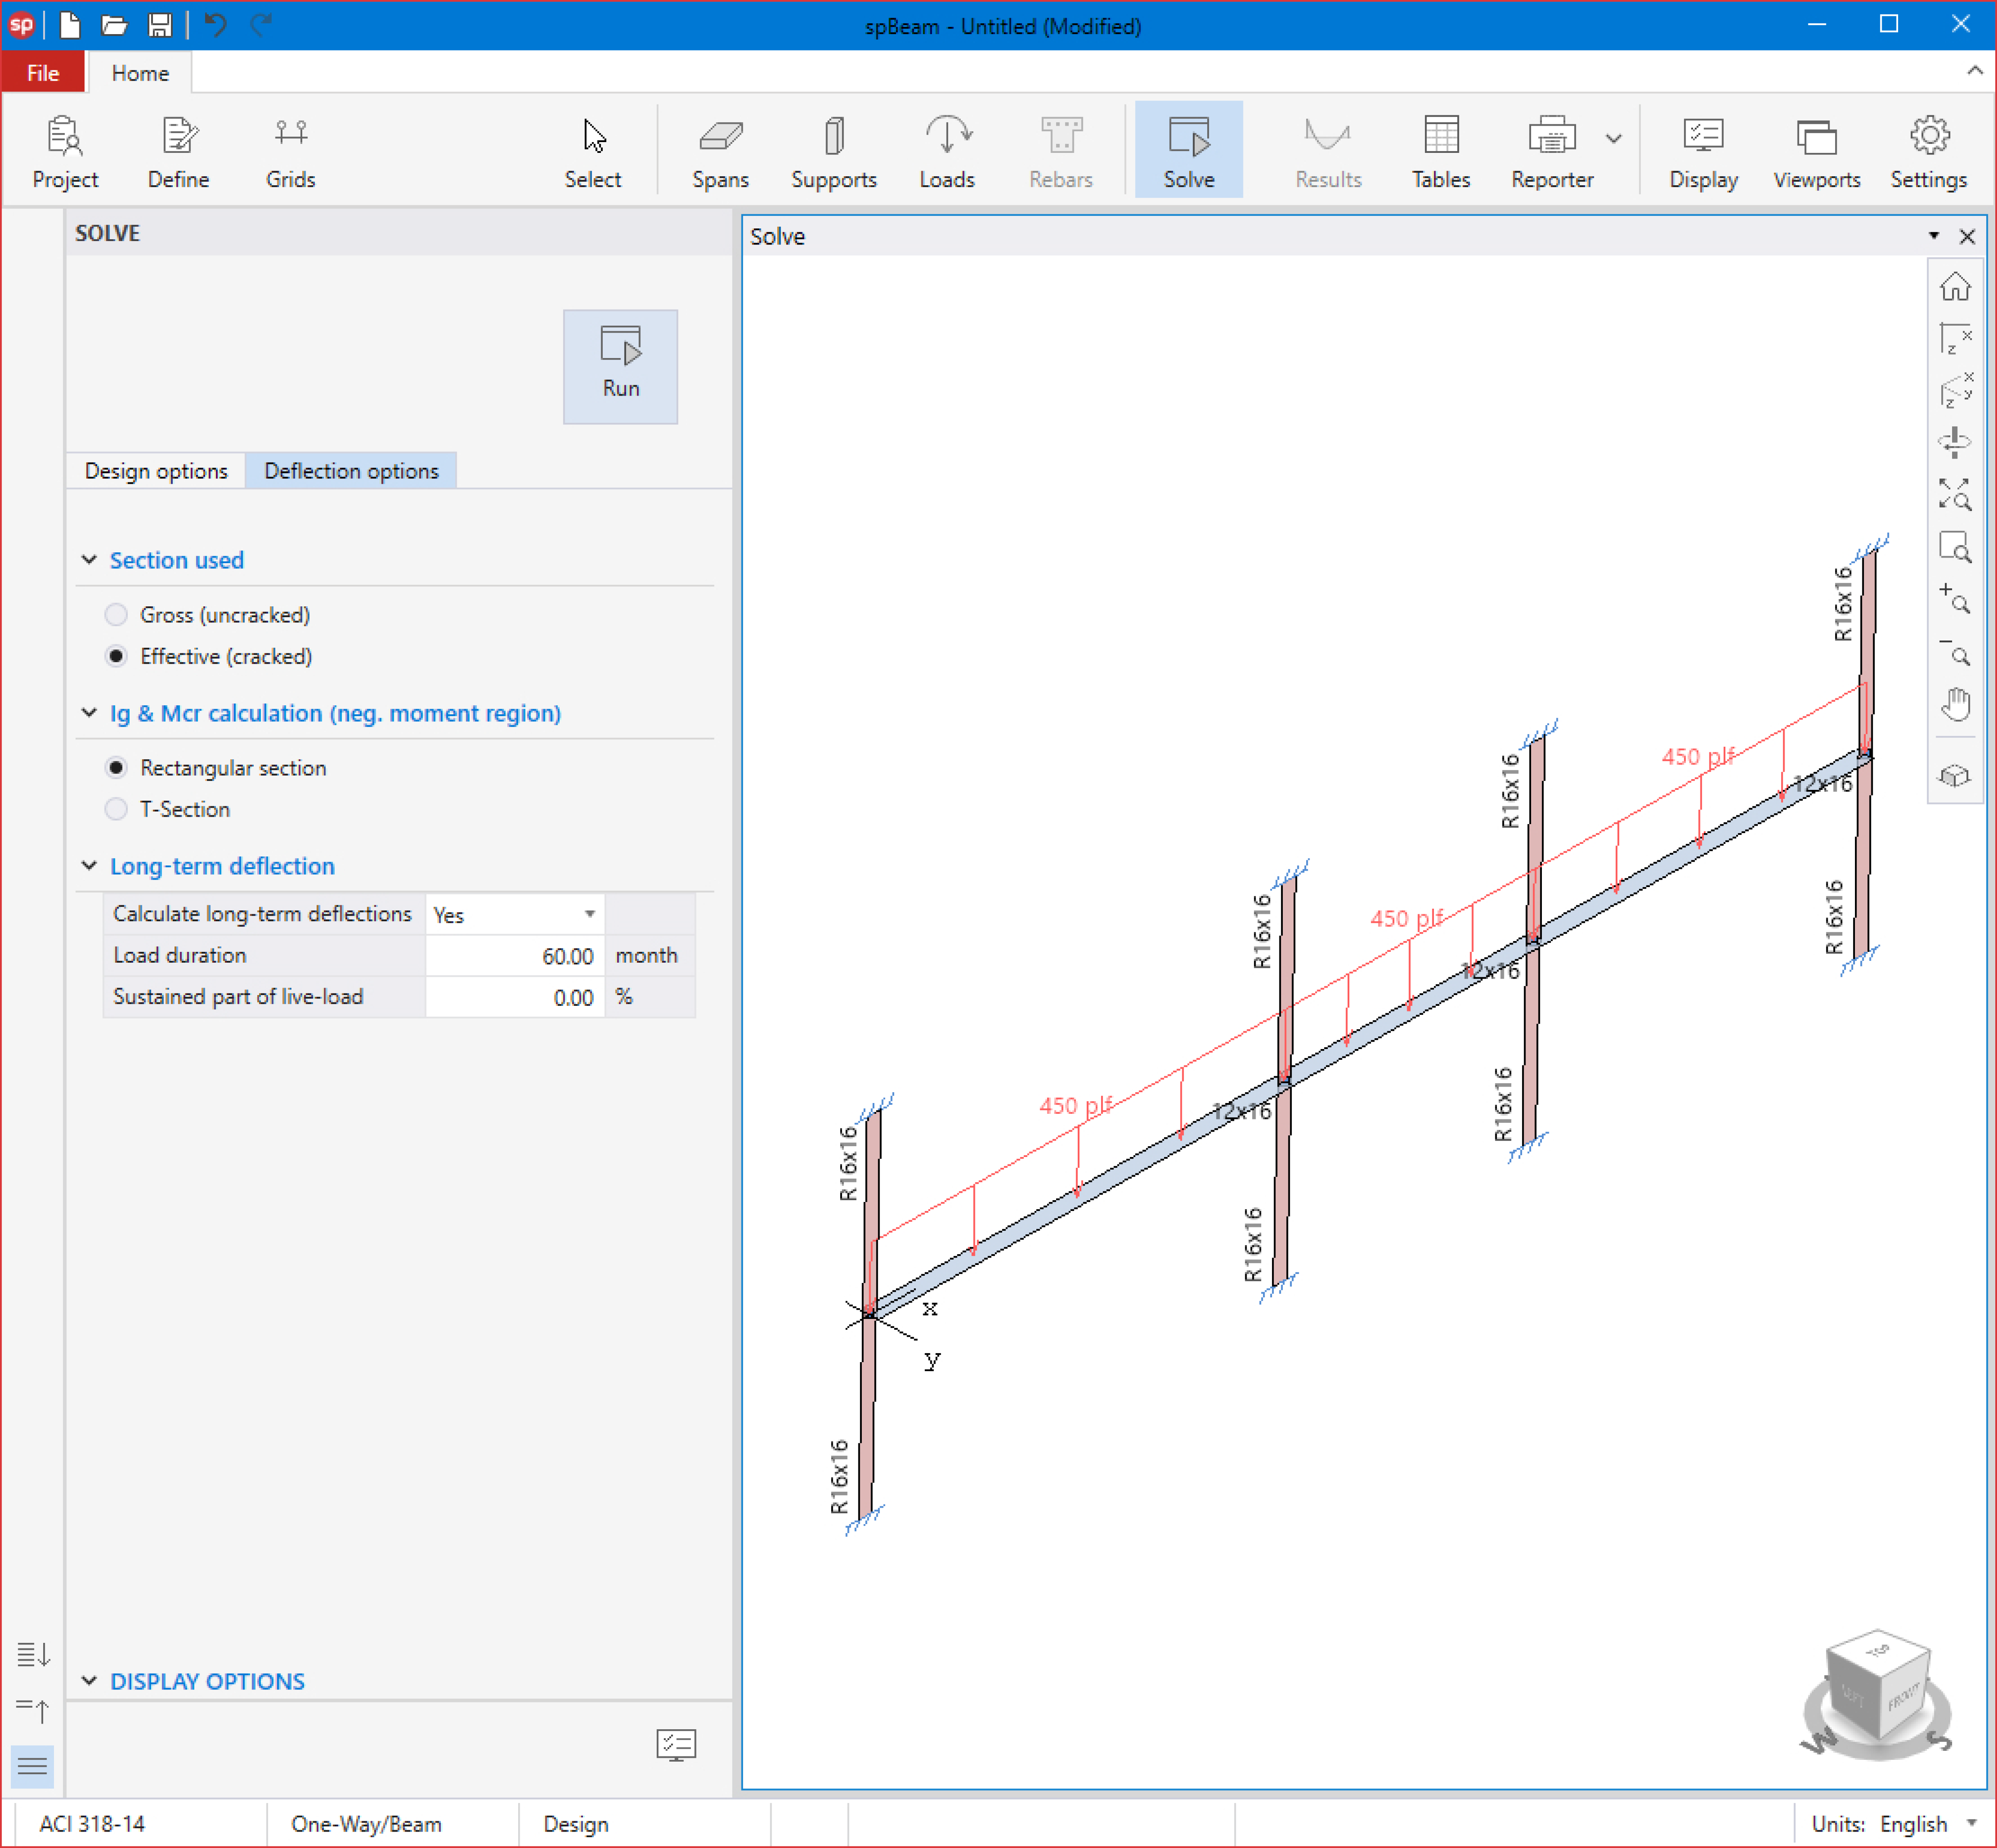Open the Reporter dropdown arrow
1997x1848 pixels.
coord(1613,139)
